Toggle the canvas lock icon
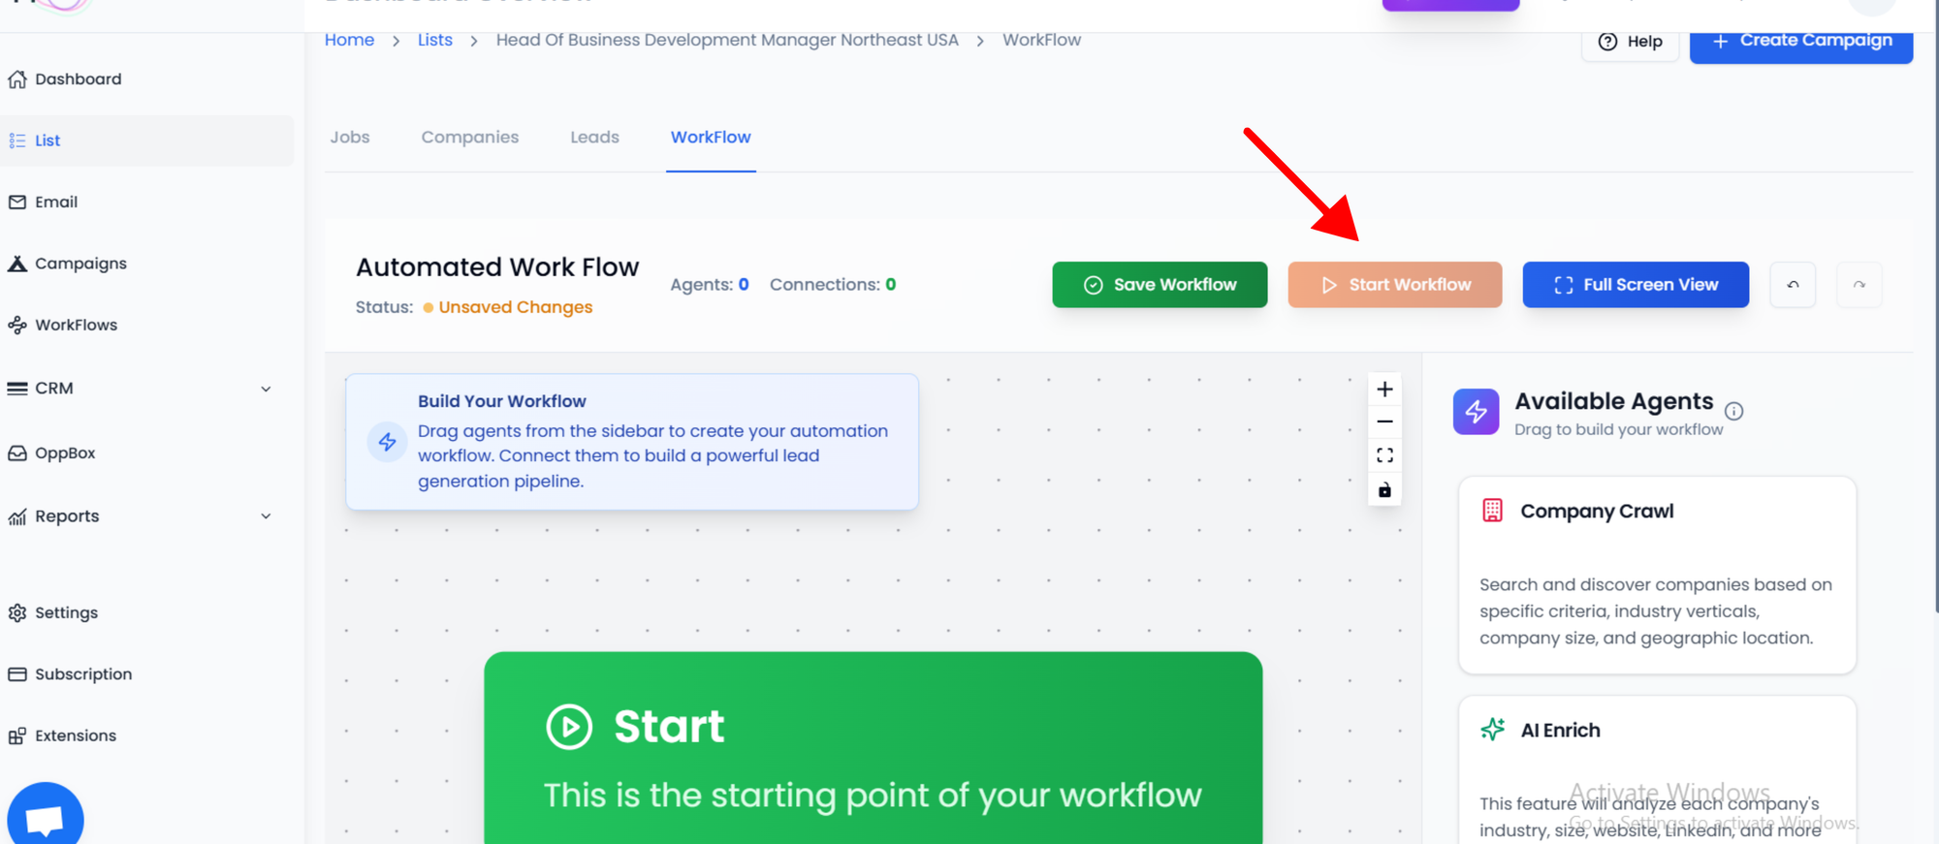The image size is (1939, 844). (x=1384, y=490)
